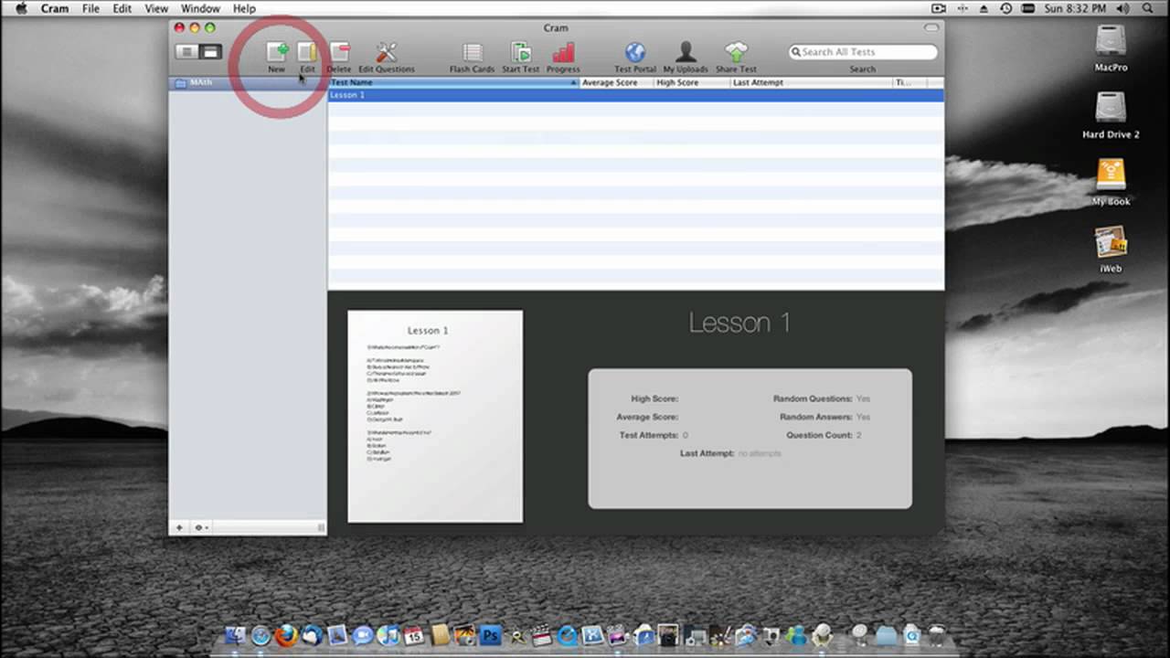Launch Firefox from the dock

point(286,635)
